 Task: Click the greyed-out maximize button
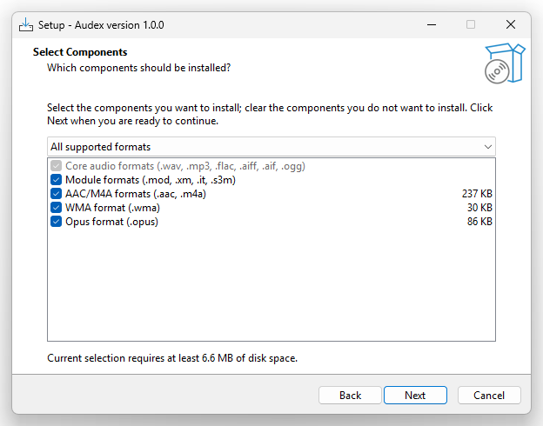click(471, 24)
